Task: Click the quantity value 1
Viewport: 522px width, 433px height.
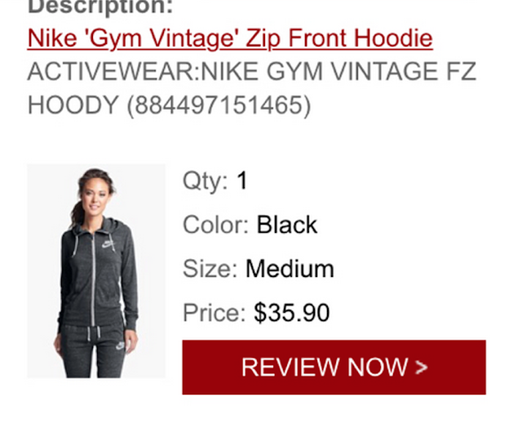Action: pos(242,181)
